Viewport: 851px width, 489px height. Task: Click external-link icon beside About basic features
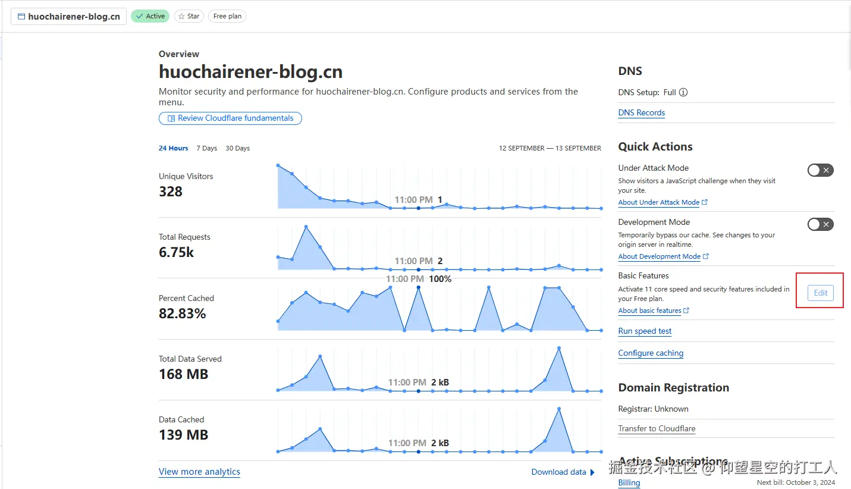click(686, 311)
